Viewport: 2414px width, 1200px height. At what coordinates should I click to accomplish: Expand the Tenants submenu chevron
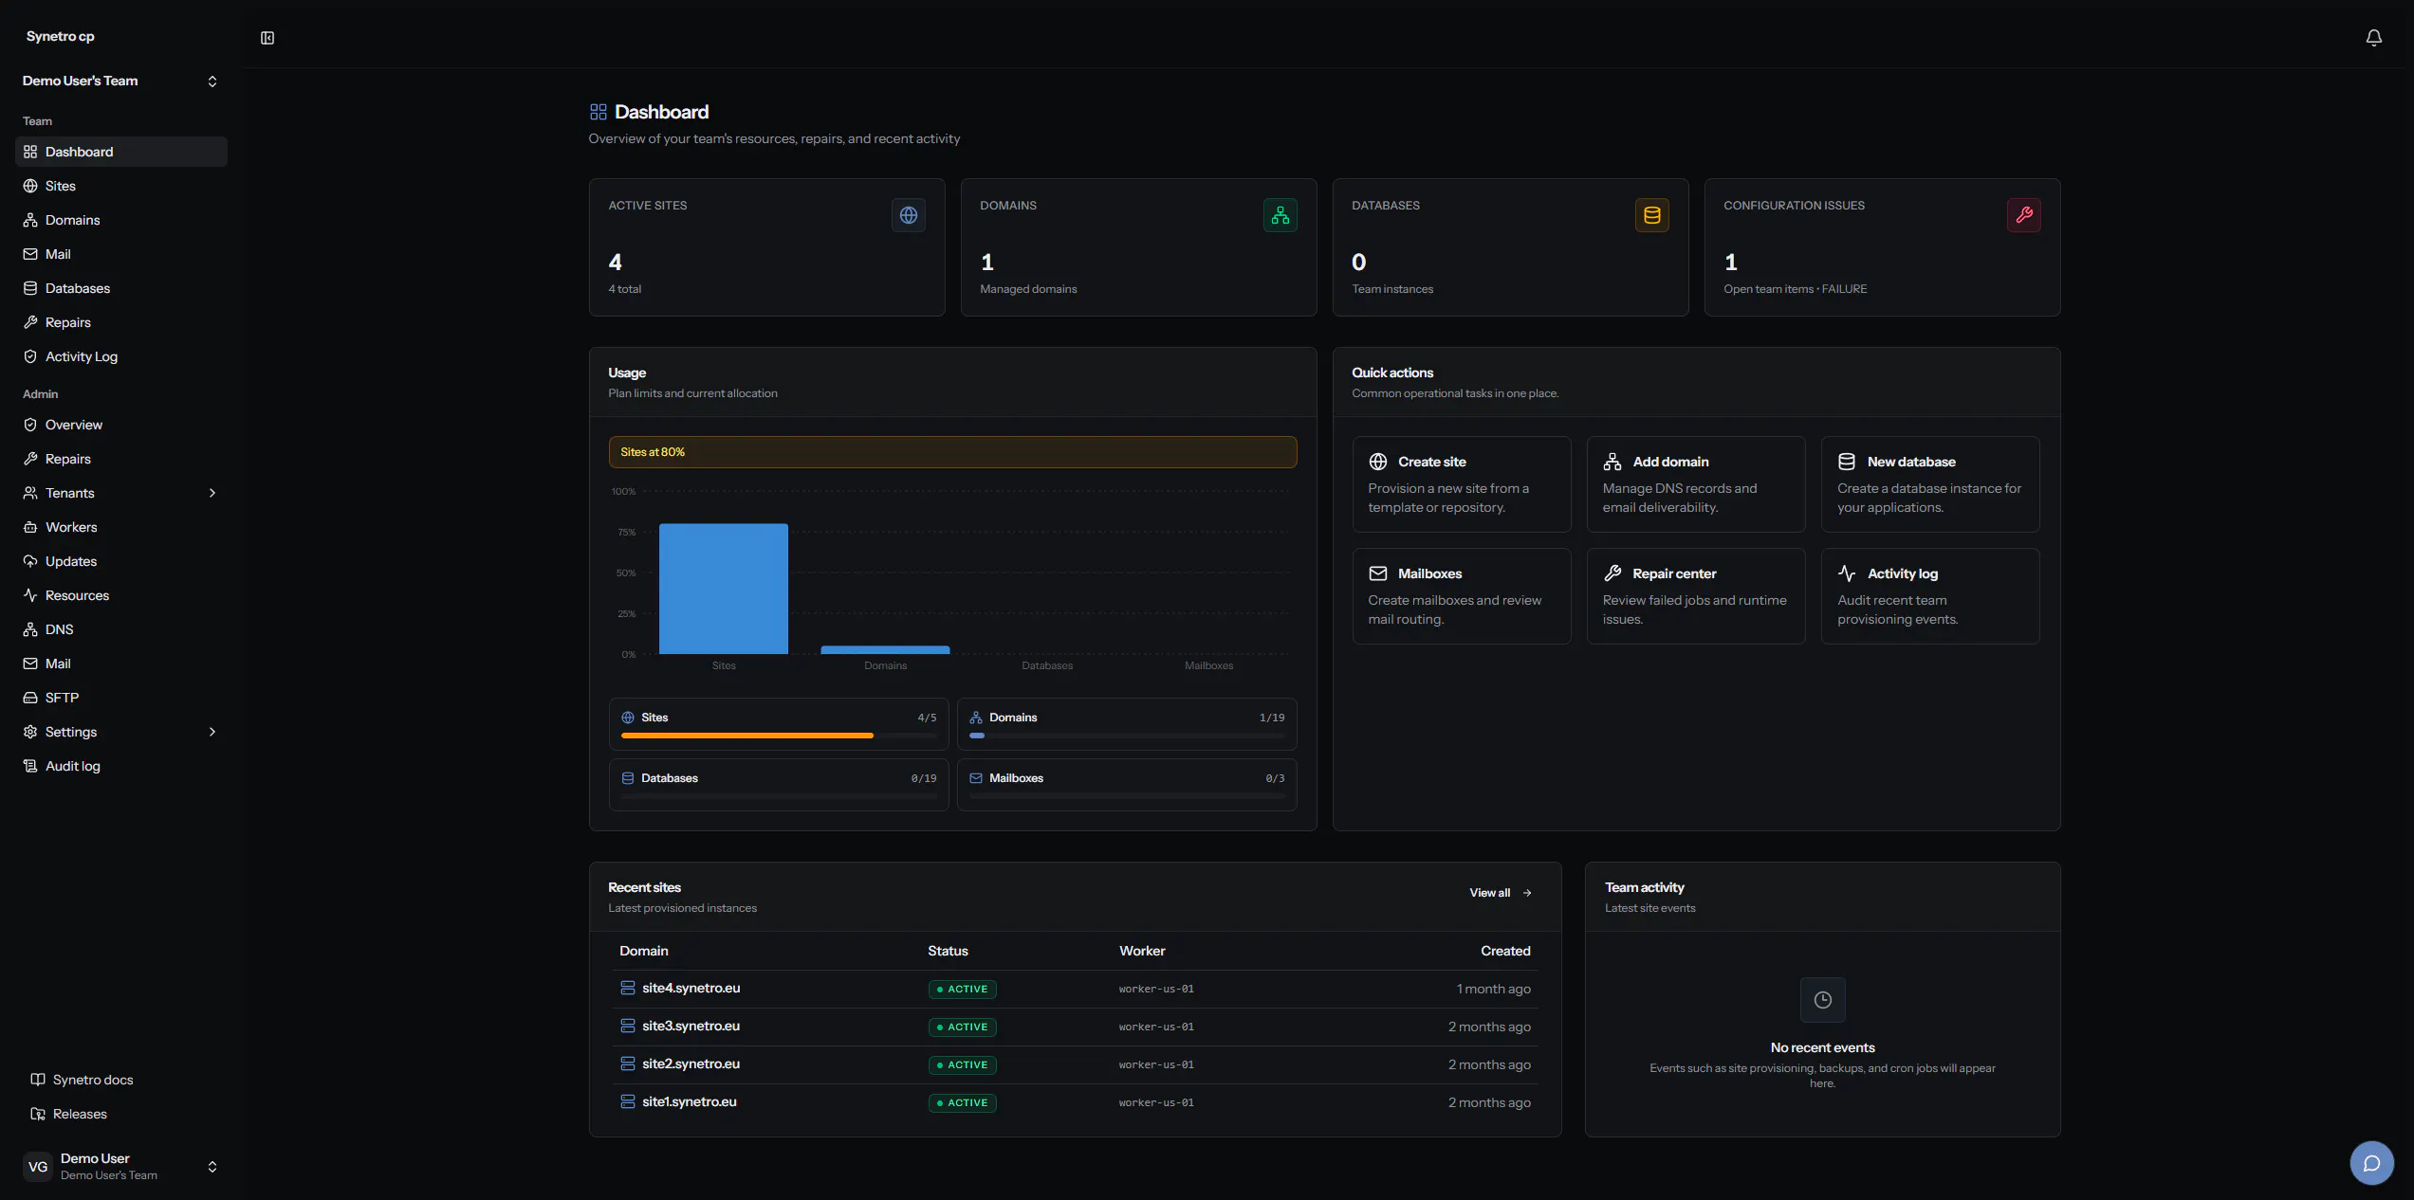(x=212, y=493)
